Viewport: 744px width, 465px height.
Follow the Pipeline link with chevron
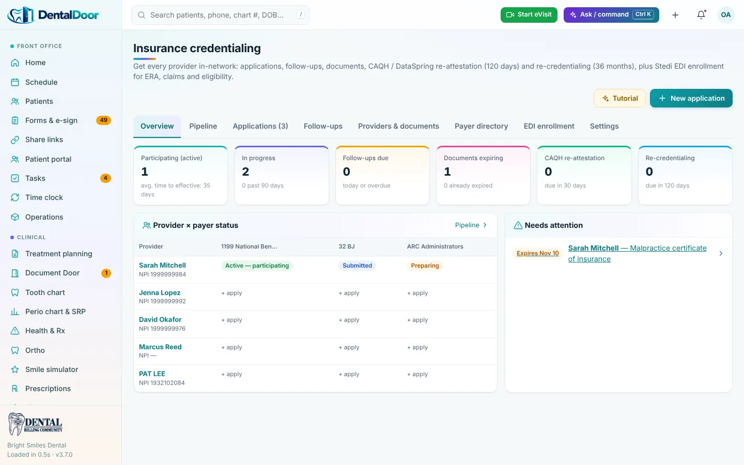tap(471, 225)
